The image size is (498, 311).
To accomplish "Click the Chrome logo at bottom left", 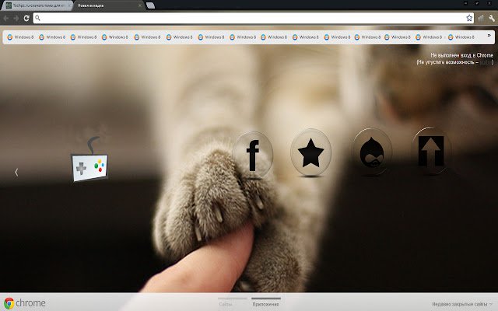I will tap(9, 303).
